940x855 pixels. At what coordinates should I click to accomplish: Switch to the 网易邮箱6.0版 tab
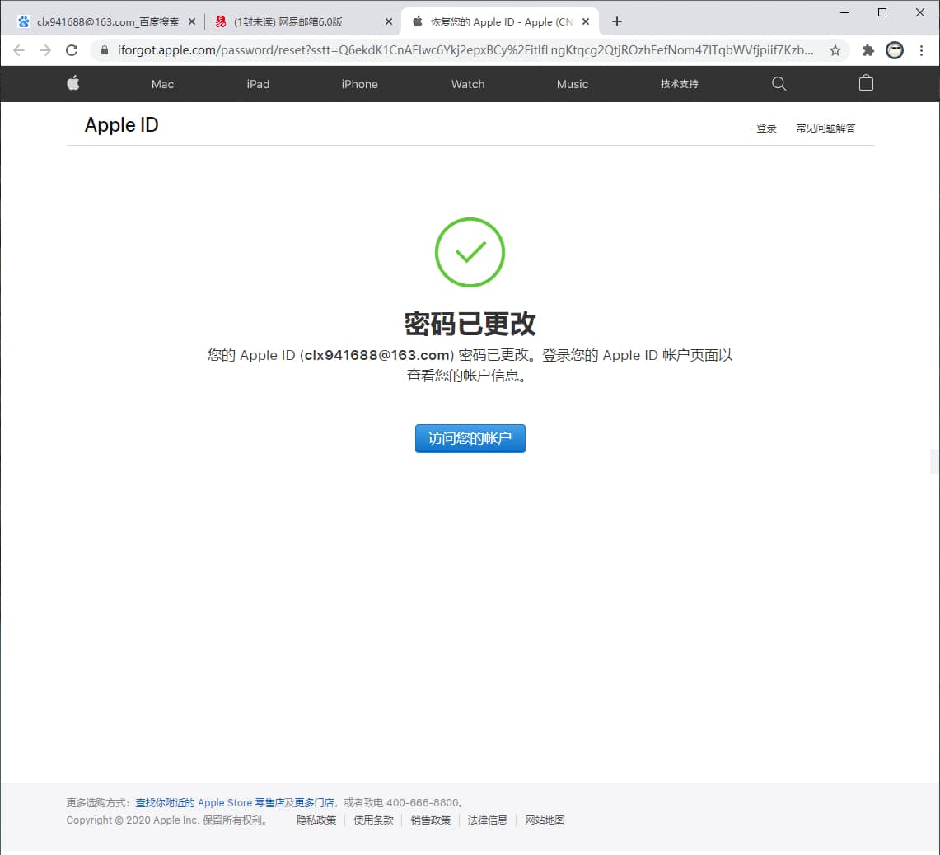point(302,21)
